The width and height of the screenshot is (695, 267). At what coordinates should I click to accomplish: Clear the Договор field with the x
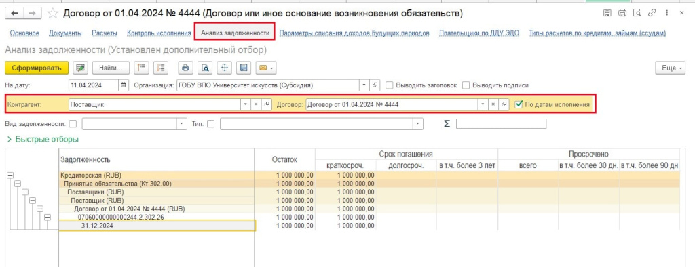point(493,104)
